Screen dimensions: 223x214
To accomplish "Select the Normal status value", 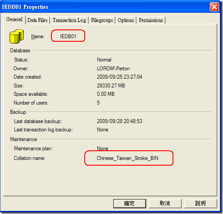I will pyautogui.click(x=104, y=60).
